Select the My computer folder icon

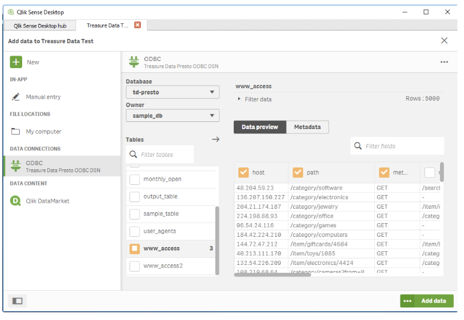(16, 132)
